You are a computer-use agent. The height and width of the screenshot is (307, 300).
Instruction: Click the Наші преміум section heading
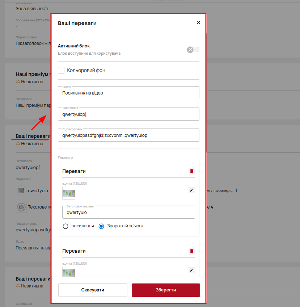tap(33, 75)
